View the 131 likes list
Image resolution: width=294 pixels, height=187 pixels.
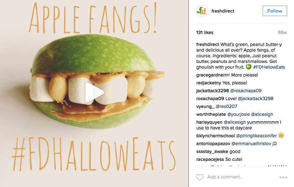point(205,32)
